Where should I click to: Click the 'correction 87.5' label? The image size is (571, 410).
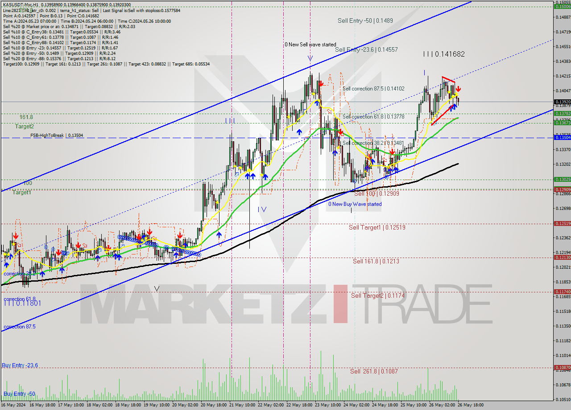click(20, 327)
